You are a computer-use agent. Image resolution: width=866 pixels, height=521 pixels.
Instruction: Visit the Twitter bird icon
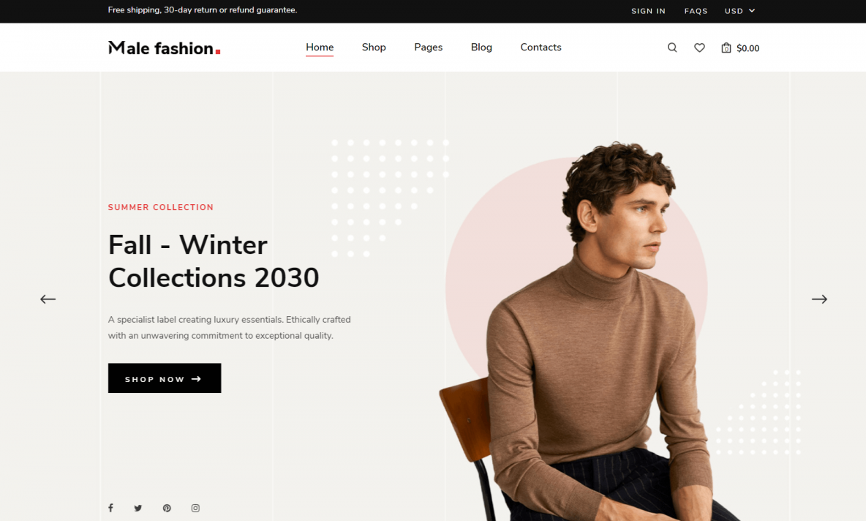tap(138, 509)
